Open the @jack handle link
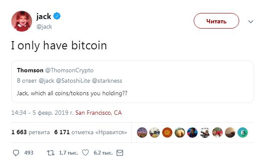The width and height of the screenshot is (260, 168). (x=44, y=27)
